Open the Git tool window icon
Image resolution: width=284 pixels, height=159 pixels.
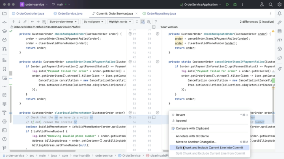4,148
